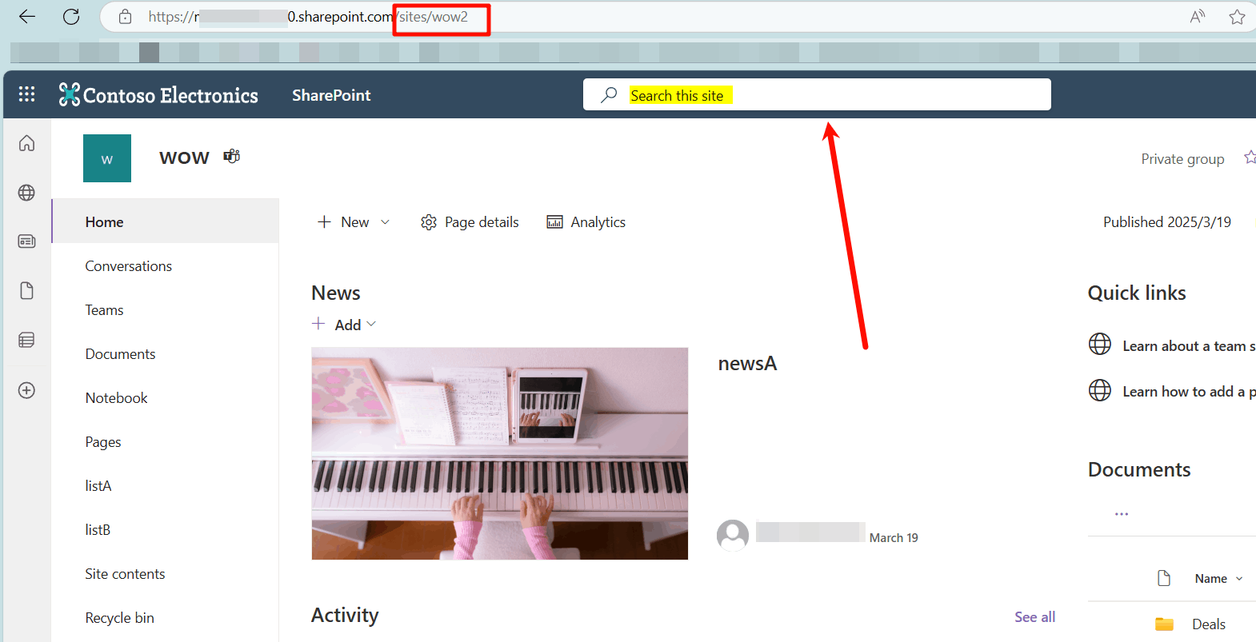Go to Site contents in navigation
1256x642 pixels.
click(125, 574)
